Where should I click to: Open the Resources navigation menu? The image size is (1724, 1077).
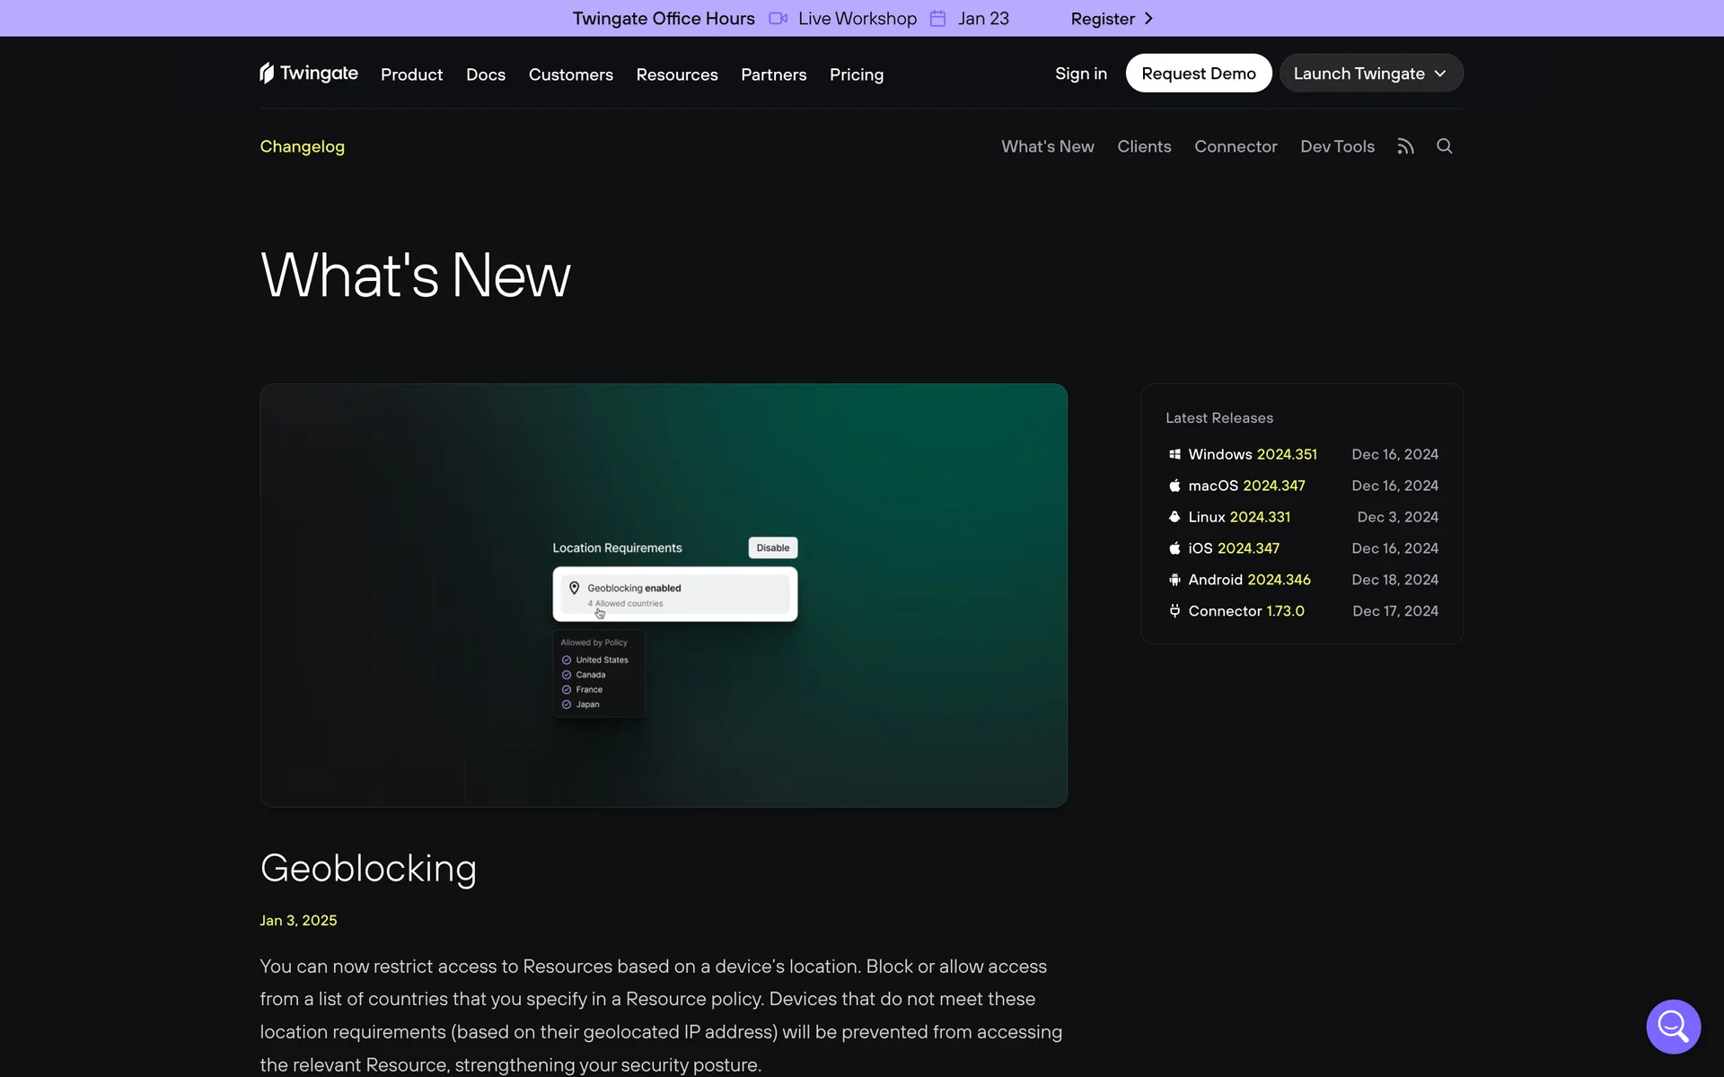(676, 74)
